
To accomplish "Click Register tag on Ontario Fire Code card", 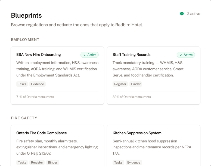I will tap(37, 162).
